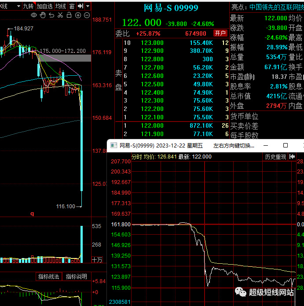
Task: Click the 市盈(静) 18.37 value
Action: pos(279,77)
